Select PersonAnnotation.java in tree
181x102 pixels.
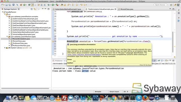21,39
